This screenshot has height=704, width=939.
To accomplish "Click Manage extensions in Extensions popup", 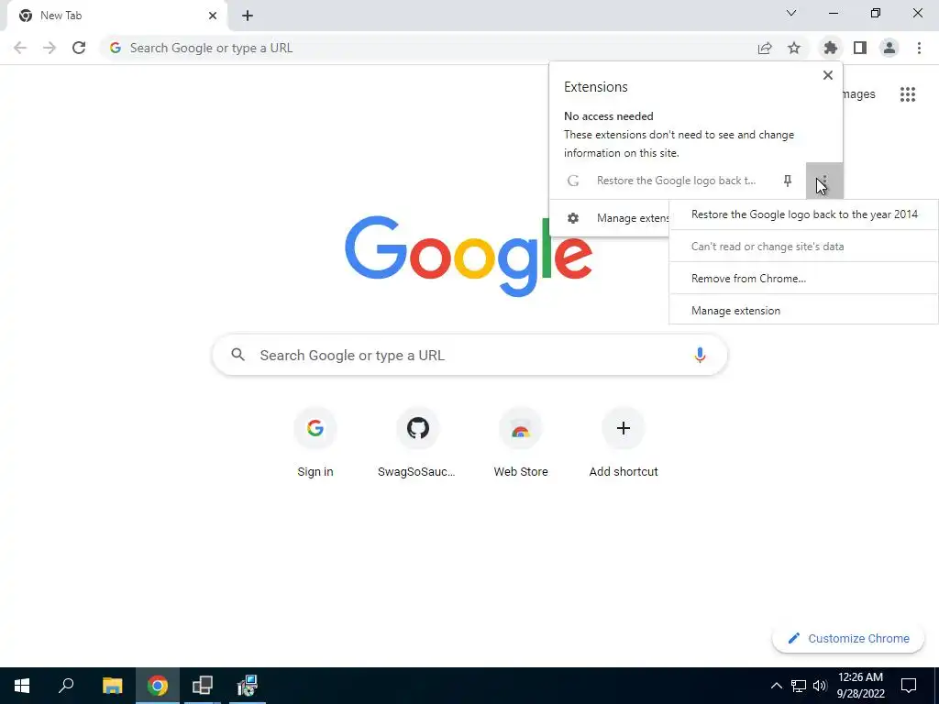I will coord(610,218).
